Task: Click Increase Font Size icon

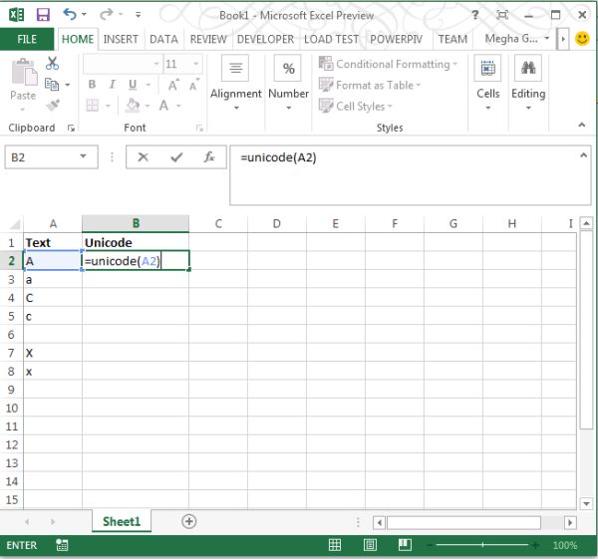Action: click(173, 85)
